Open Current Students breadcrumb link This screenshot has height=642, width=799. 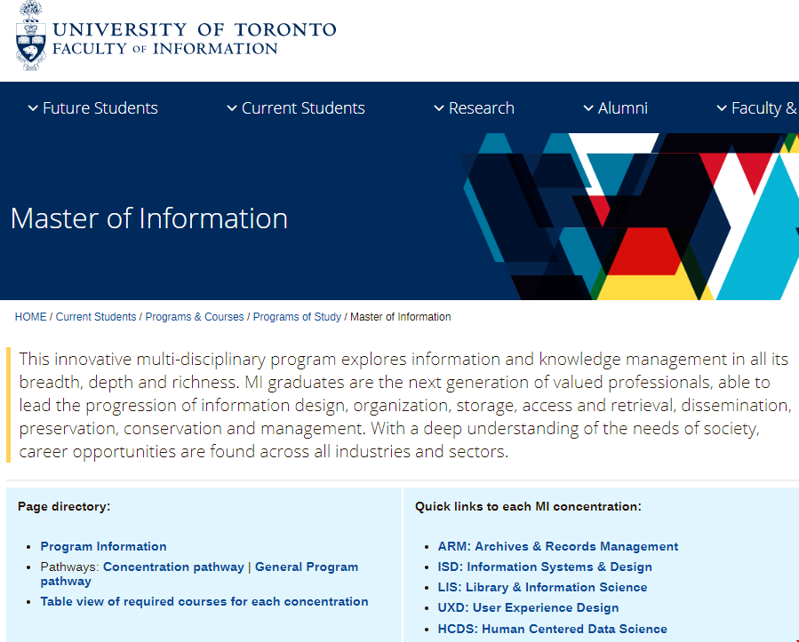click(96, 317)
